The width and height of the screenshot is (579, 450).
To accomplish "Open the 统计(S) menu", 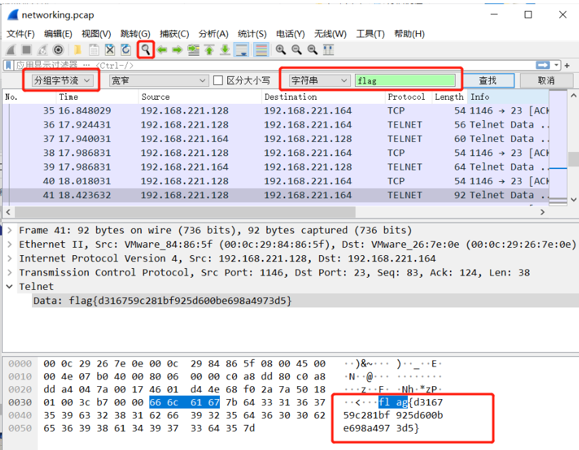I will tap(252, 34).
